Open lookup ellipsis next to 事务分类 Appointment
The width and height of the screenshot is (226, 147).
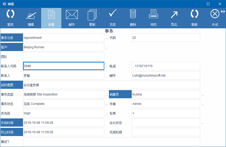107,38
